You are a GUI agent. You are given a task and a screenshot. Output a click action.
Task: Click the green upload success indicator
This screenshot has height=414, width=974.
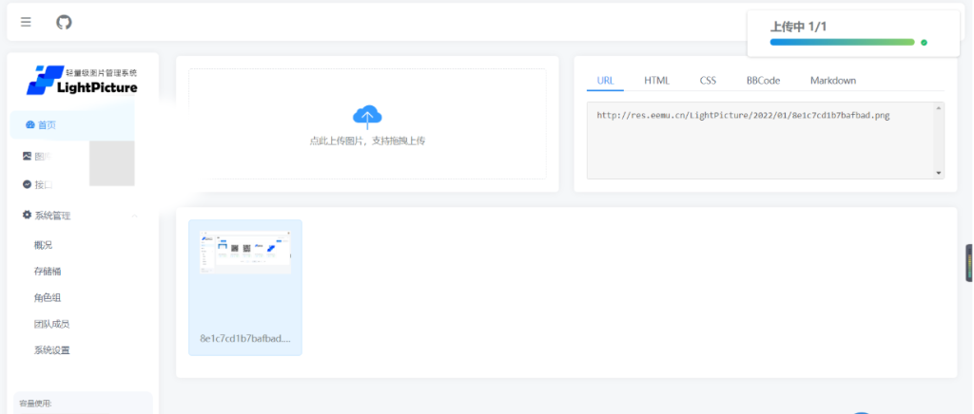click(x=924, y=43)
